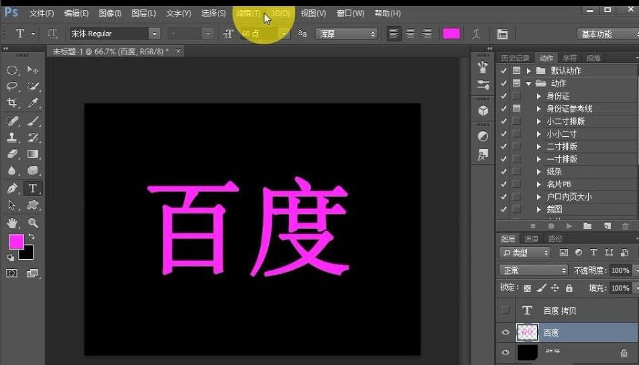639x365 pixels.
Task: Open layer filter 类型 dropdown
Action: 525,253
